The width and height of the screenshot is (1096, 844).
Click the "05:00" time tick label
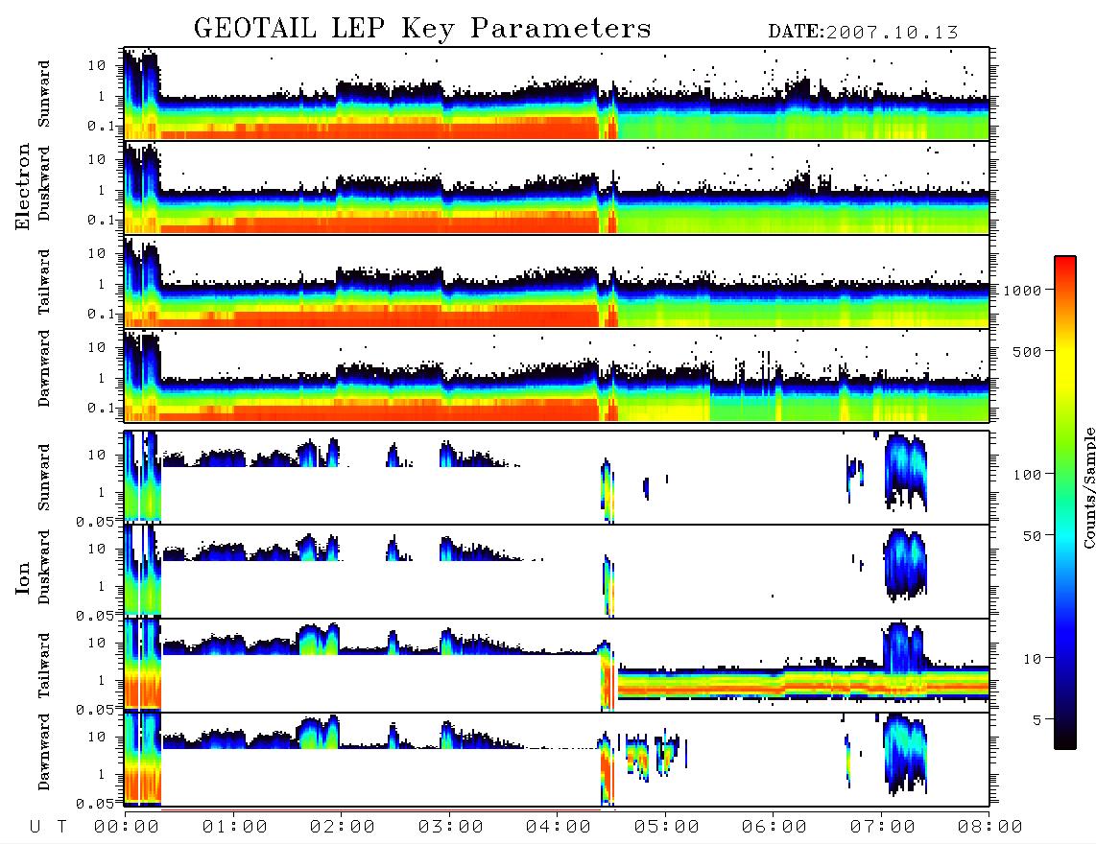tap(666, 828)
